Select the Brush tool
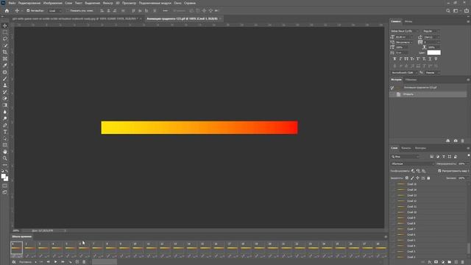Screen dimensions: 471x265 click(x=5, y=79)
